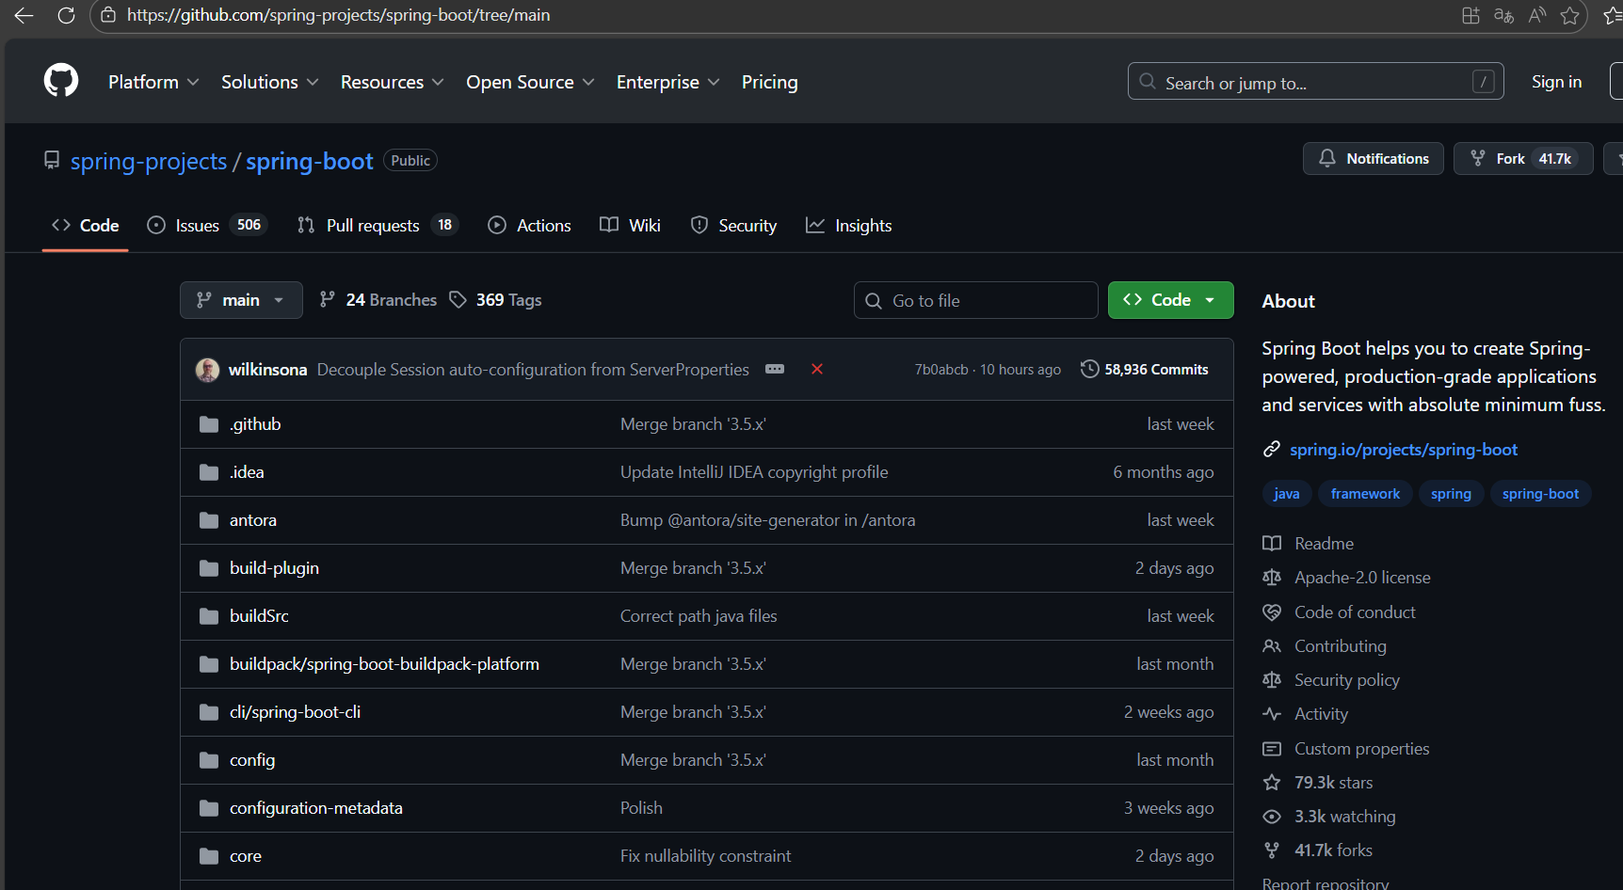Click the spring topic tag
This screenshot has width=1623, height=890.
click(1451, 494)
